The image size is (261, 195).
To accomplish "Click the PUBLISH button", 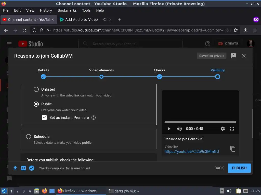I will (x=239, y=168).
